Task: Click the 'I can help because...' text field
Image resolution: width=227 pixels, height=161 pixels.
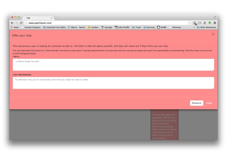Action: coord(113,83)
